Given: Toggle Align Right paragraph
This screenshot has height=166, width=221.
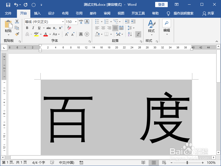Looking at the screenshot, I should (x=109, y=28).
